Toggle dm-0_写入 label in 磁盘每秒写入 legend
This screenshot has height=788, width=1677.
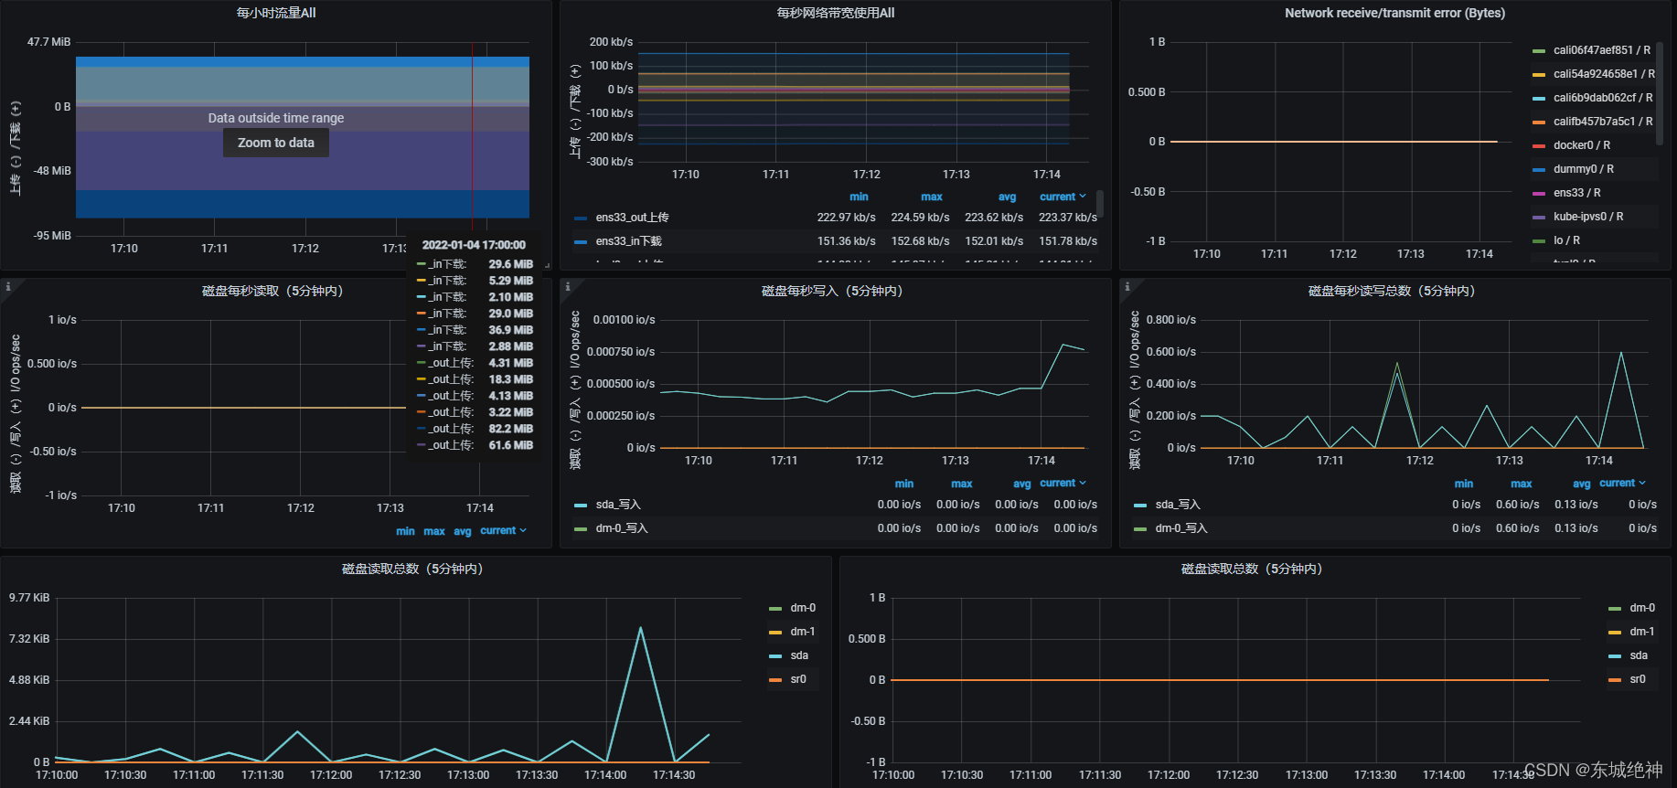(622, 528)
